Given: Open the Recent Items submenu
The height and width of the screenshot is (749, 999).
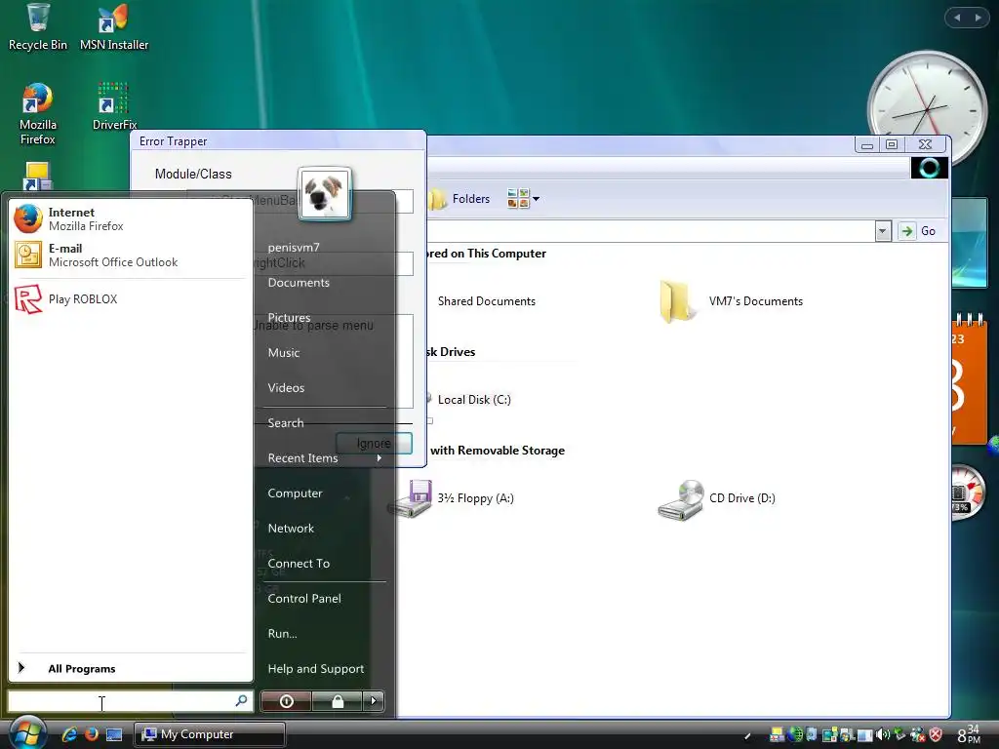Looking at the screenshot, I should pos(325,458).
